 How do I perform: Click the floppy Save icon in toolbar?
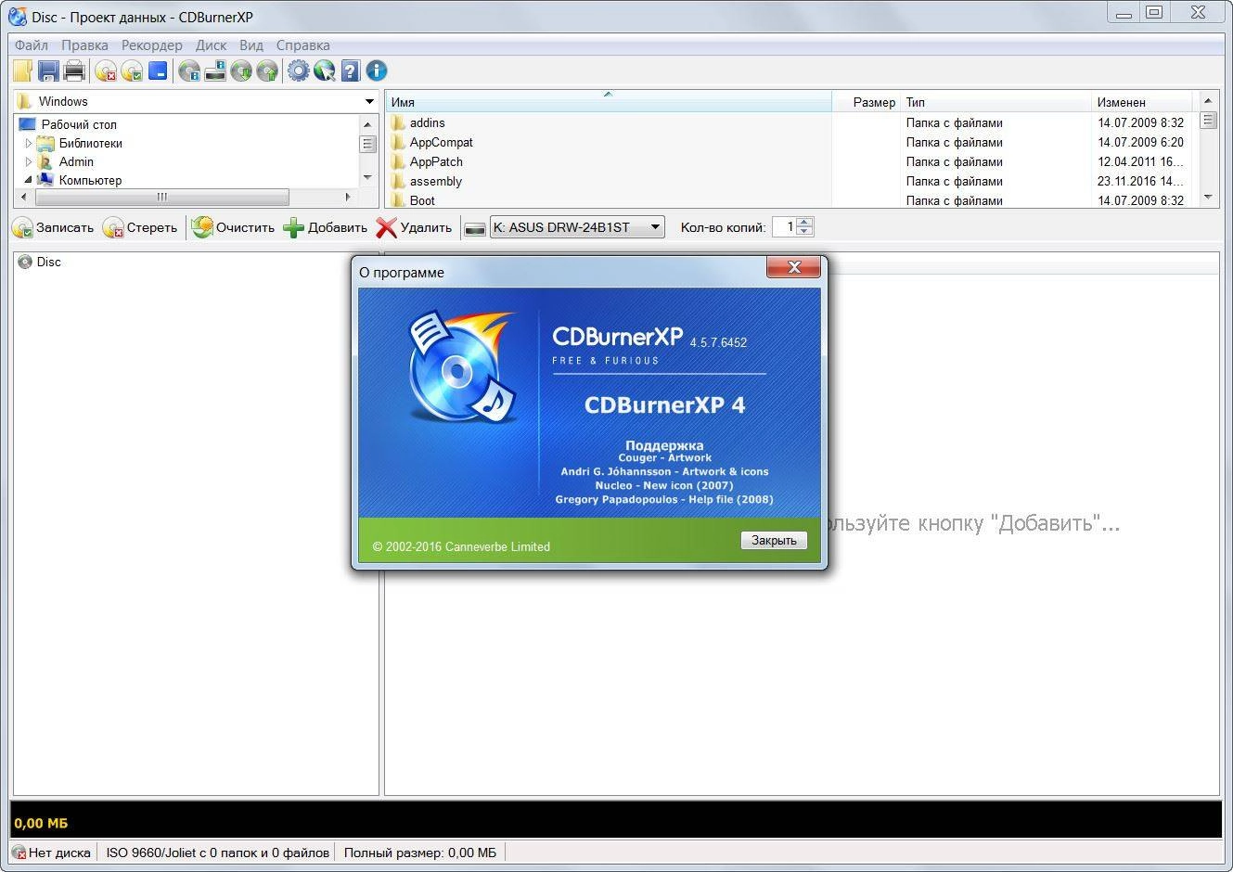point(48,71)
